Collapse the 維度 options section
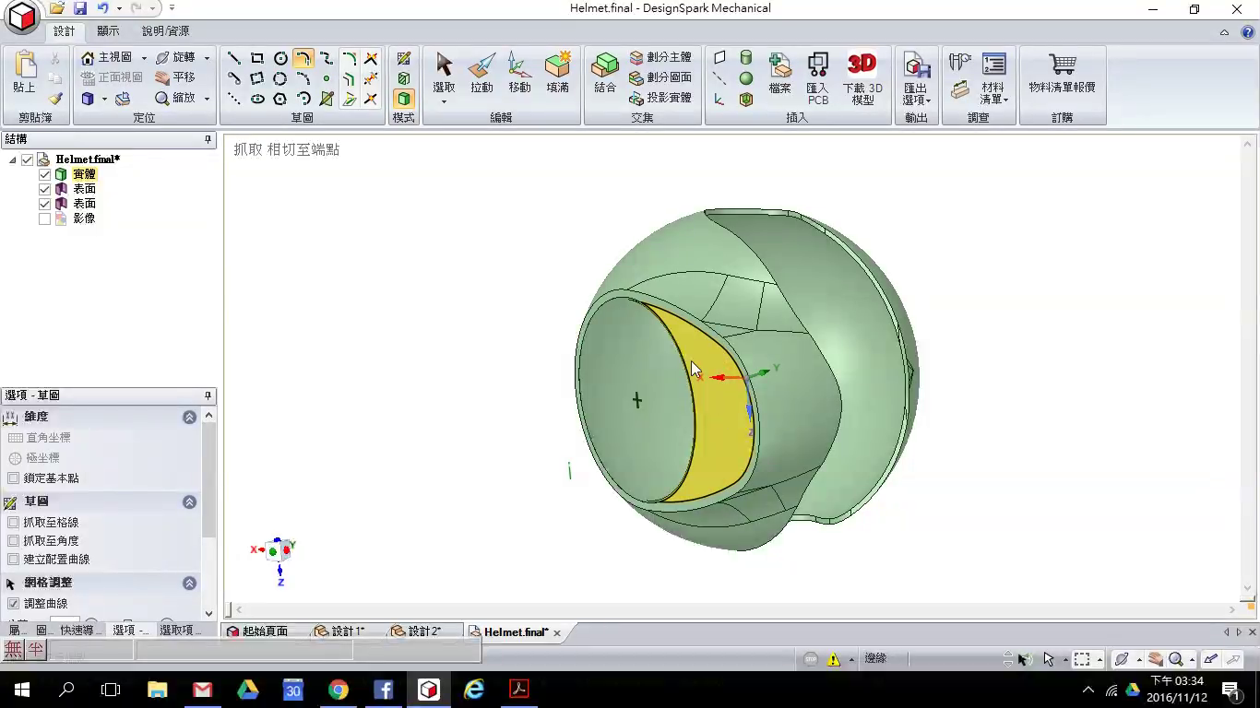 click(190, 418)
